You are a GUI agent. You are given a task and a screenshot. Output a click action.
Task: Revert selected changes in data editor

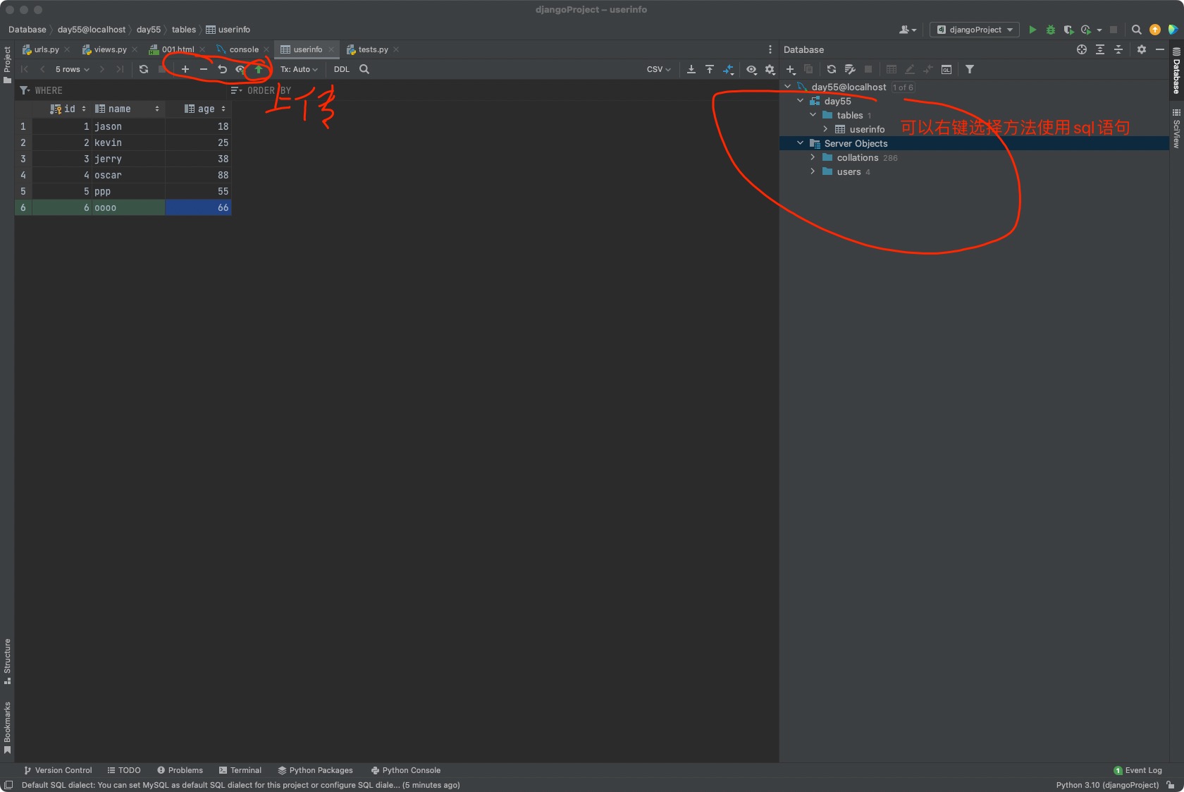222,69
